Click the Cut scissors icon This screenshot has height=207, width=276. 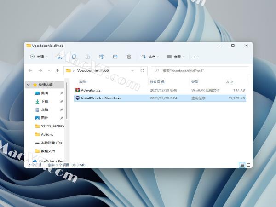tap(60, 57)
